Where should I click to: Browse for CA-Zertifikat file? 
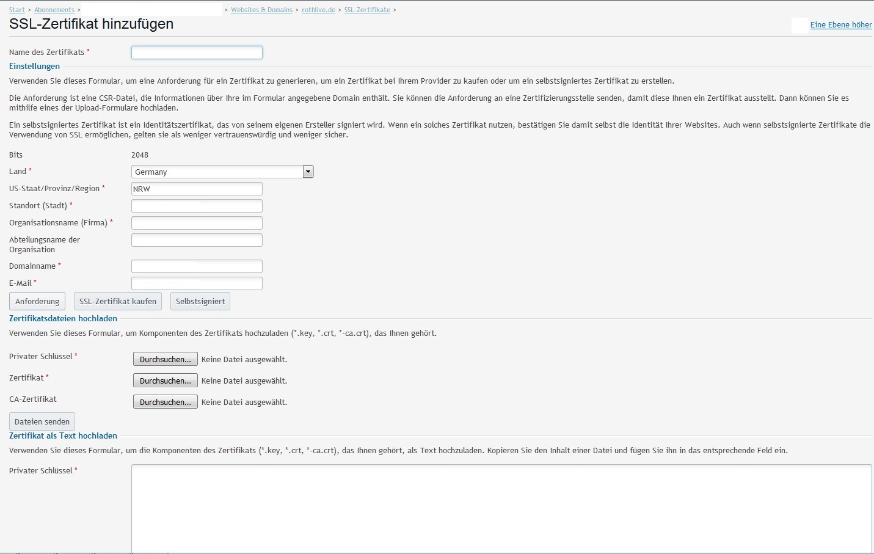coord(166,402)
